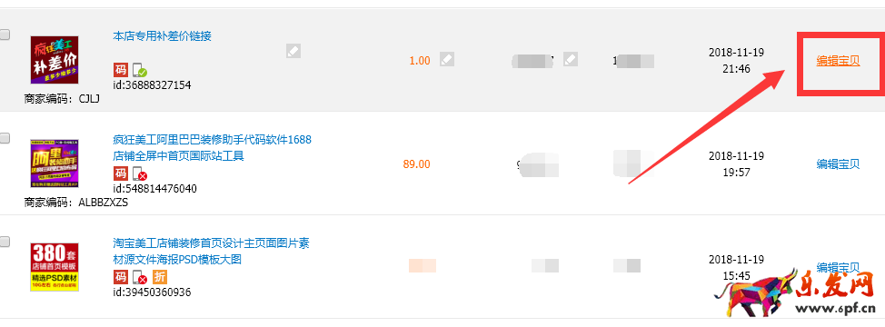885x327 pixels.
Task: Click red 码 icon under 本店专用补差价链接
Action: pyautogui.click(x=121, y=70)
